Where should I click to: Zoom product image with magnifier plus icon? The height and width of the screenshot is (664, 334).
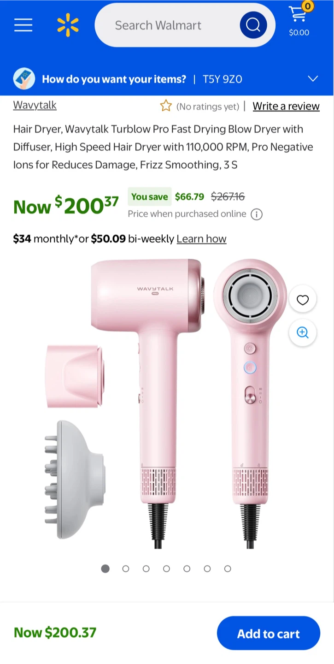[303, 332]
